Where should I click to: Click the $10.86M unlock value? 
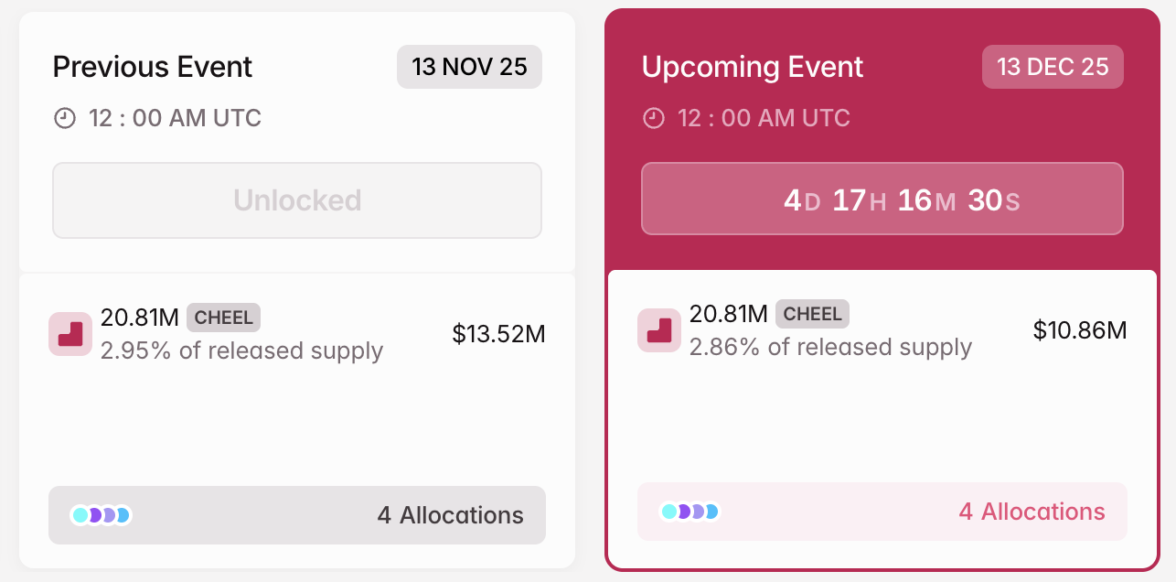[x=1080, y=329]
